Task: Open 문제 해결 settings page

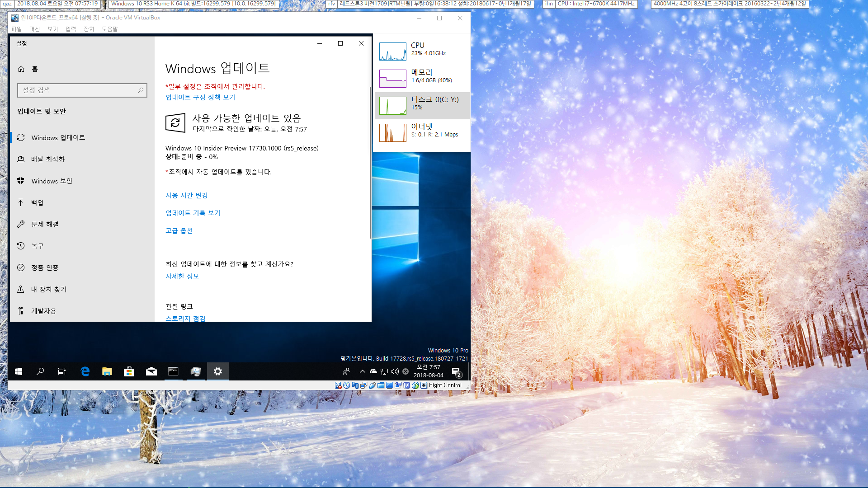Action: coord(82,224)
